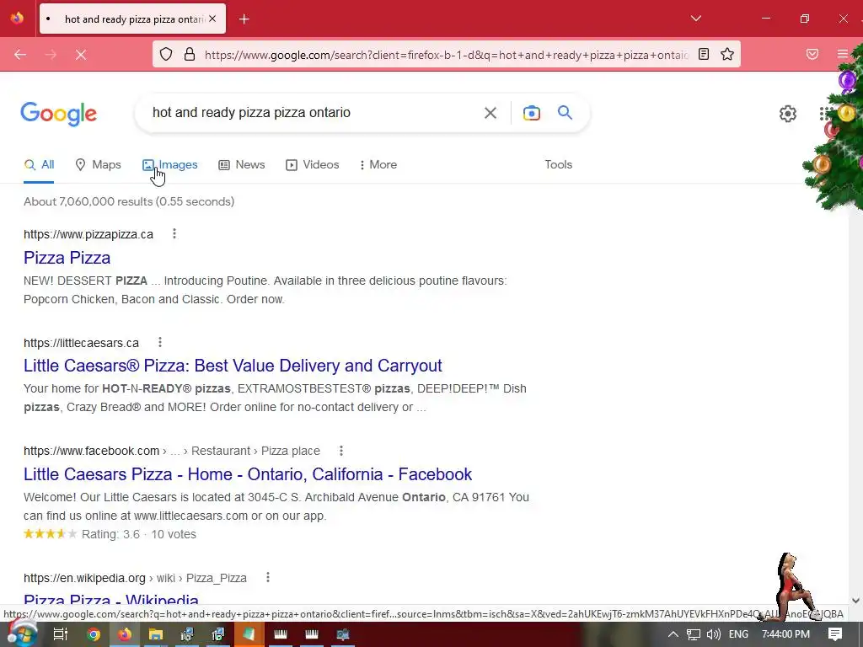
Task: Open Task View in taskbar
Action: [61, 634]
